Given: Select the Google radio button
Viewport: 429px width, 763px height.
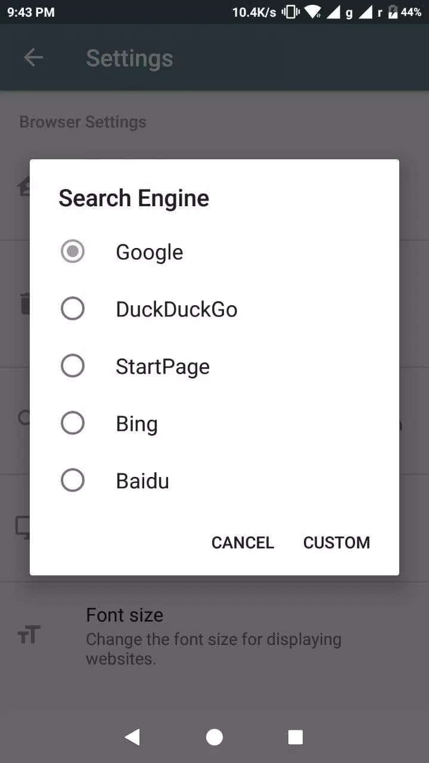Looking at the screenshot, I should click(73, 252).
